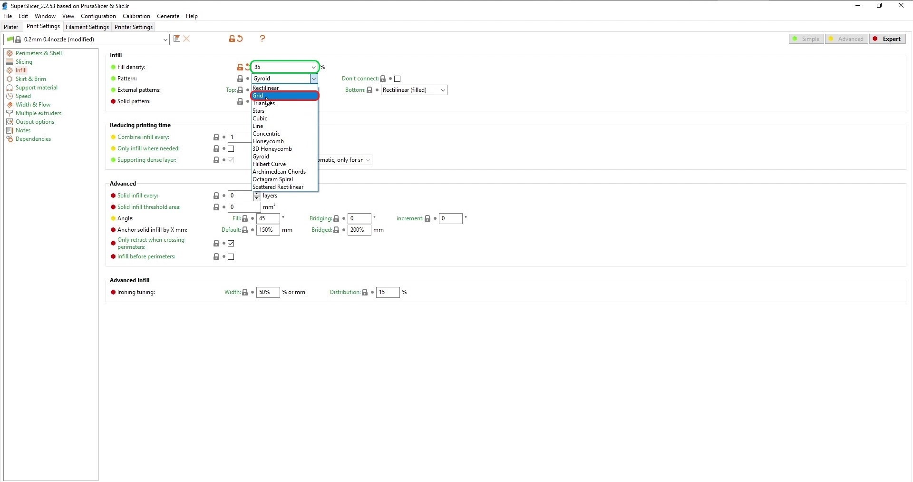Click the orange question mark help icon

(x=262, y=39)
